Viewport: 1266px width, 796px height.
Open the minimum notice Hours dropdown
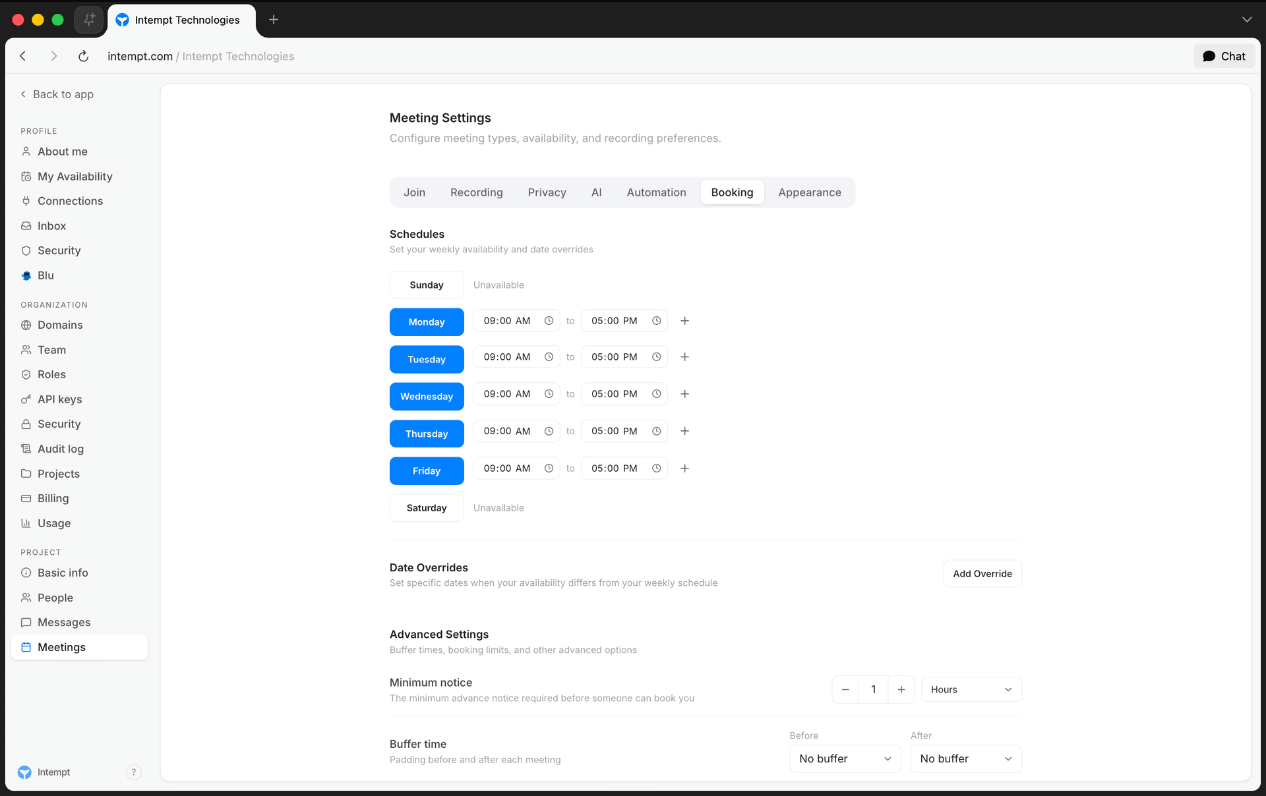(x=971, y=690)
